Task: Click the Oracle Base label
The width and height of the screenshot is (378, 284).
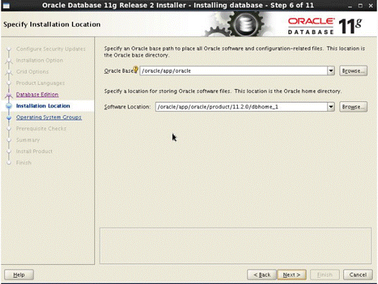Action: coord(119,70)
